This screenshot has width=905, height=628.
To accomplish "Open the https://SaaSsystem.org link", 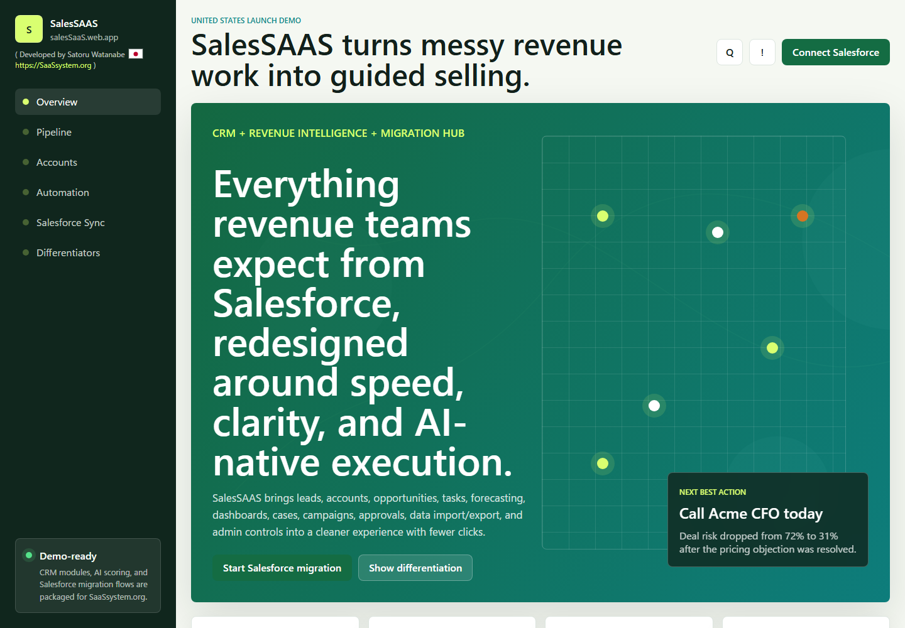I will pyautogui.click(x=53, y=65).
